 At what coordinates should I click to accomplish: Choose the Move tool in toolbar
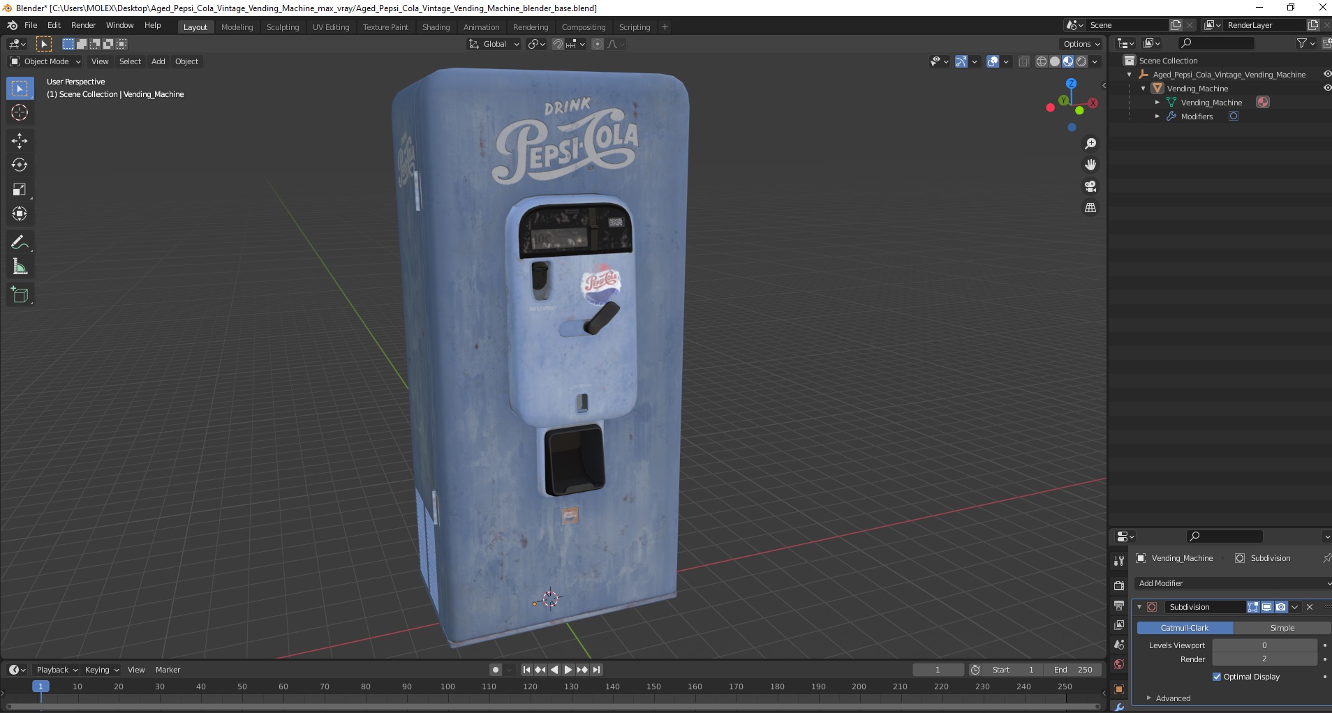click(20, 141)
